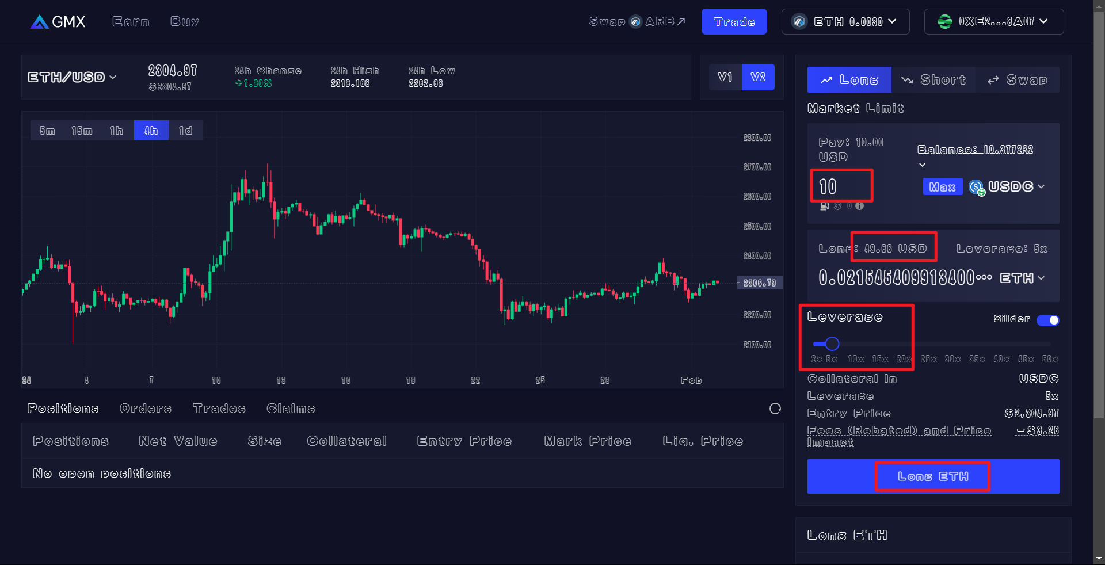Image resolution: width=1105 pixels, height=565 pixels.
Task: Set chart timeframe to 1h
Action: click(x=117, y=131)
